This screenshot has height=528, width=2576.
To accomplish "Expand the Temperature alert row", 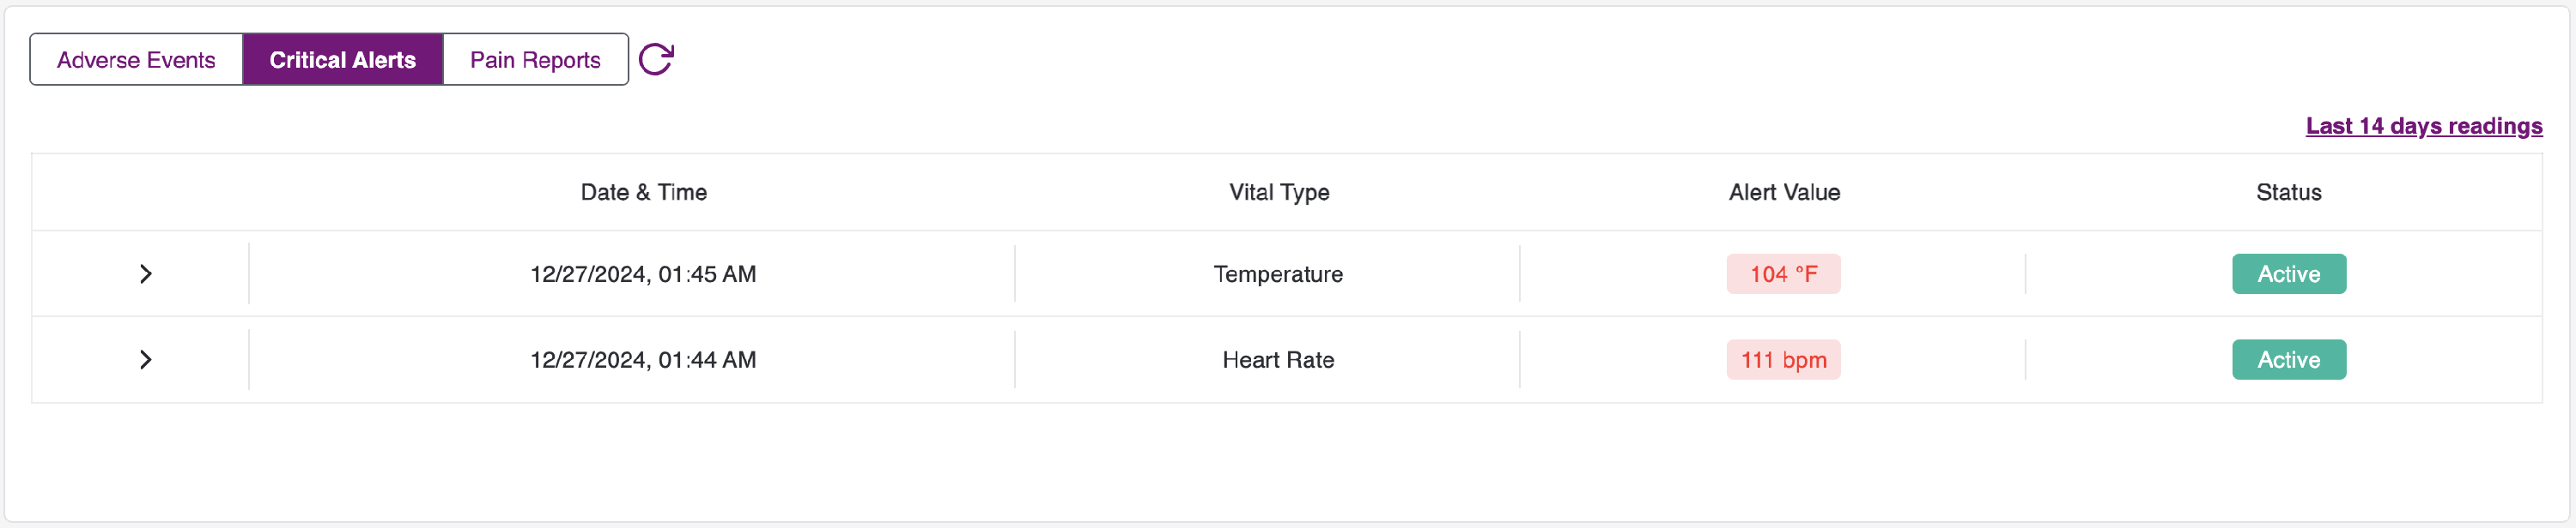I will (x=146, y=273).
